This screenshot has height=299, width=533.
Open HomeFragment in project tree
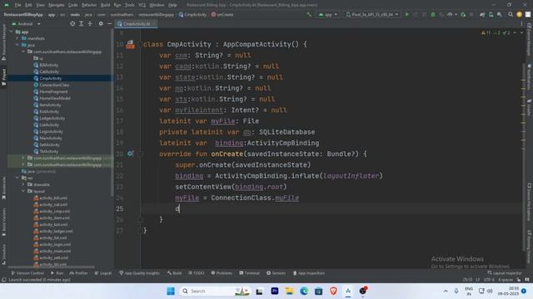coord(53,91)
